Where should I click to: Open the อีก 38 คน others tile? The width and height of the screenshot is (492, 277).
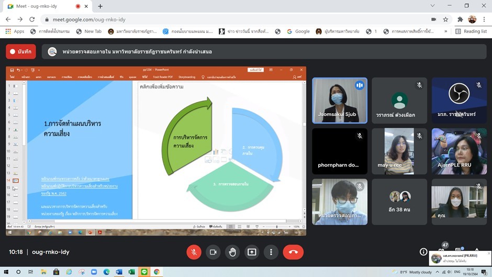(x=399, y=202)
